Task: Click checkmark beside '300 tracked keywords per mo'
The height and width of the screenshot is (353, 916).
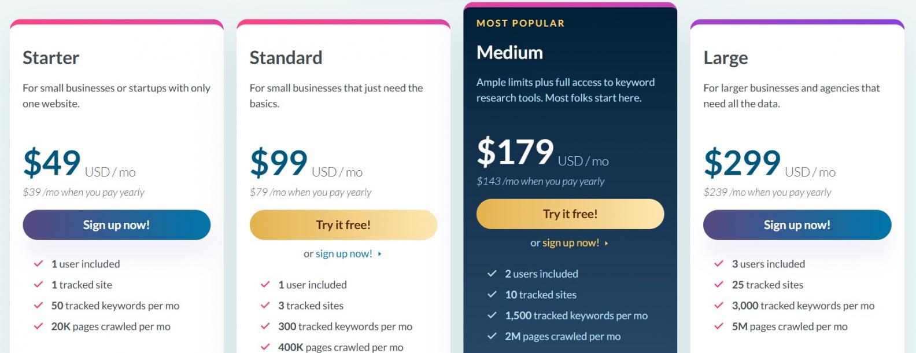Action: point(265,326)
